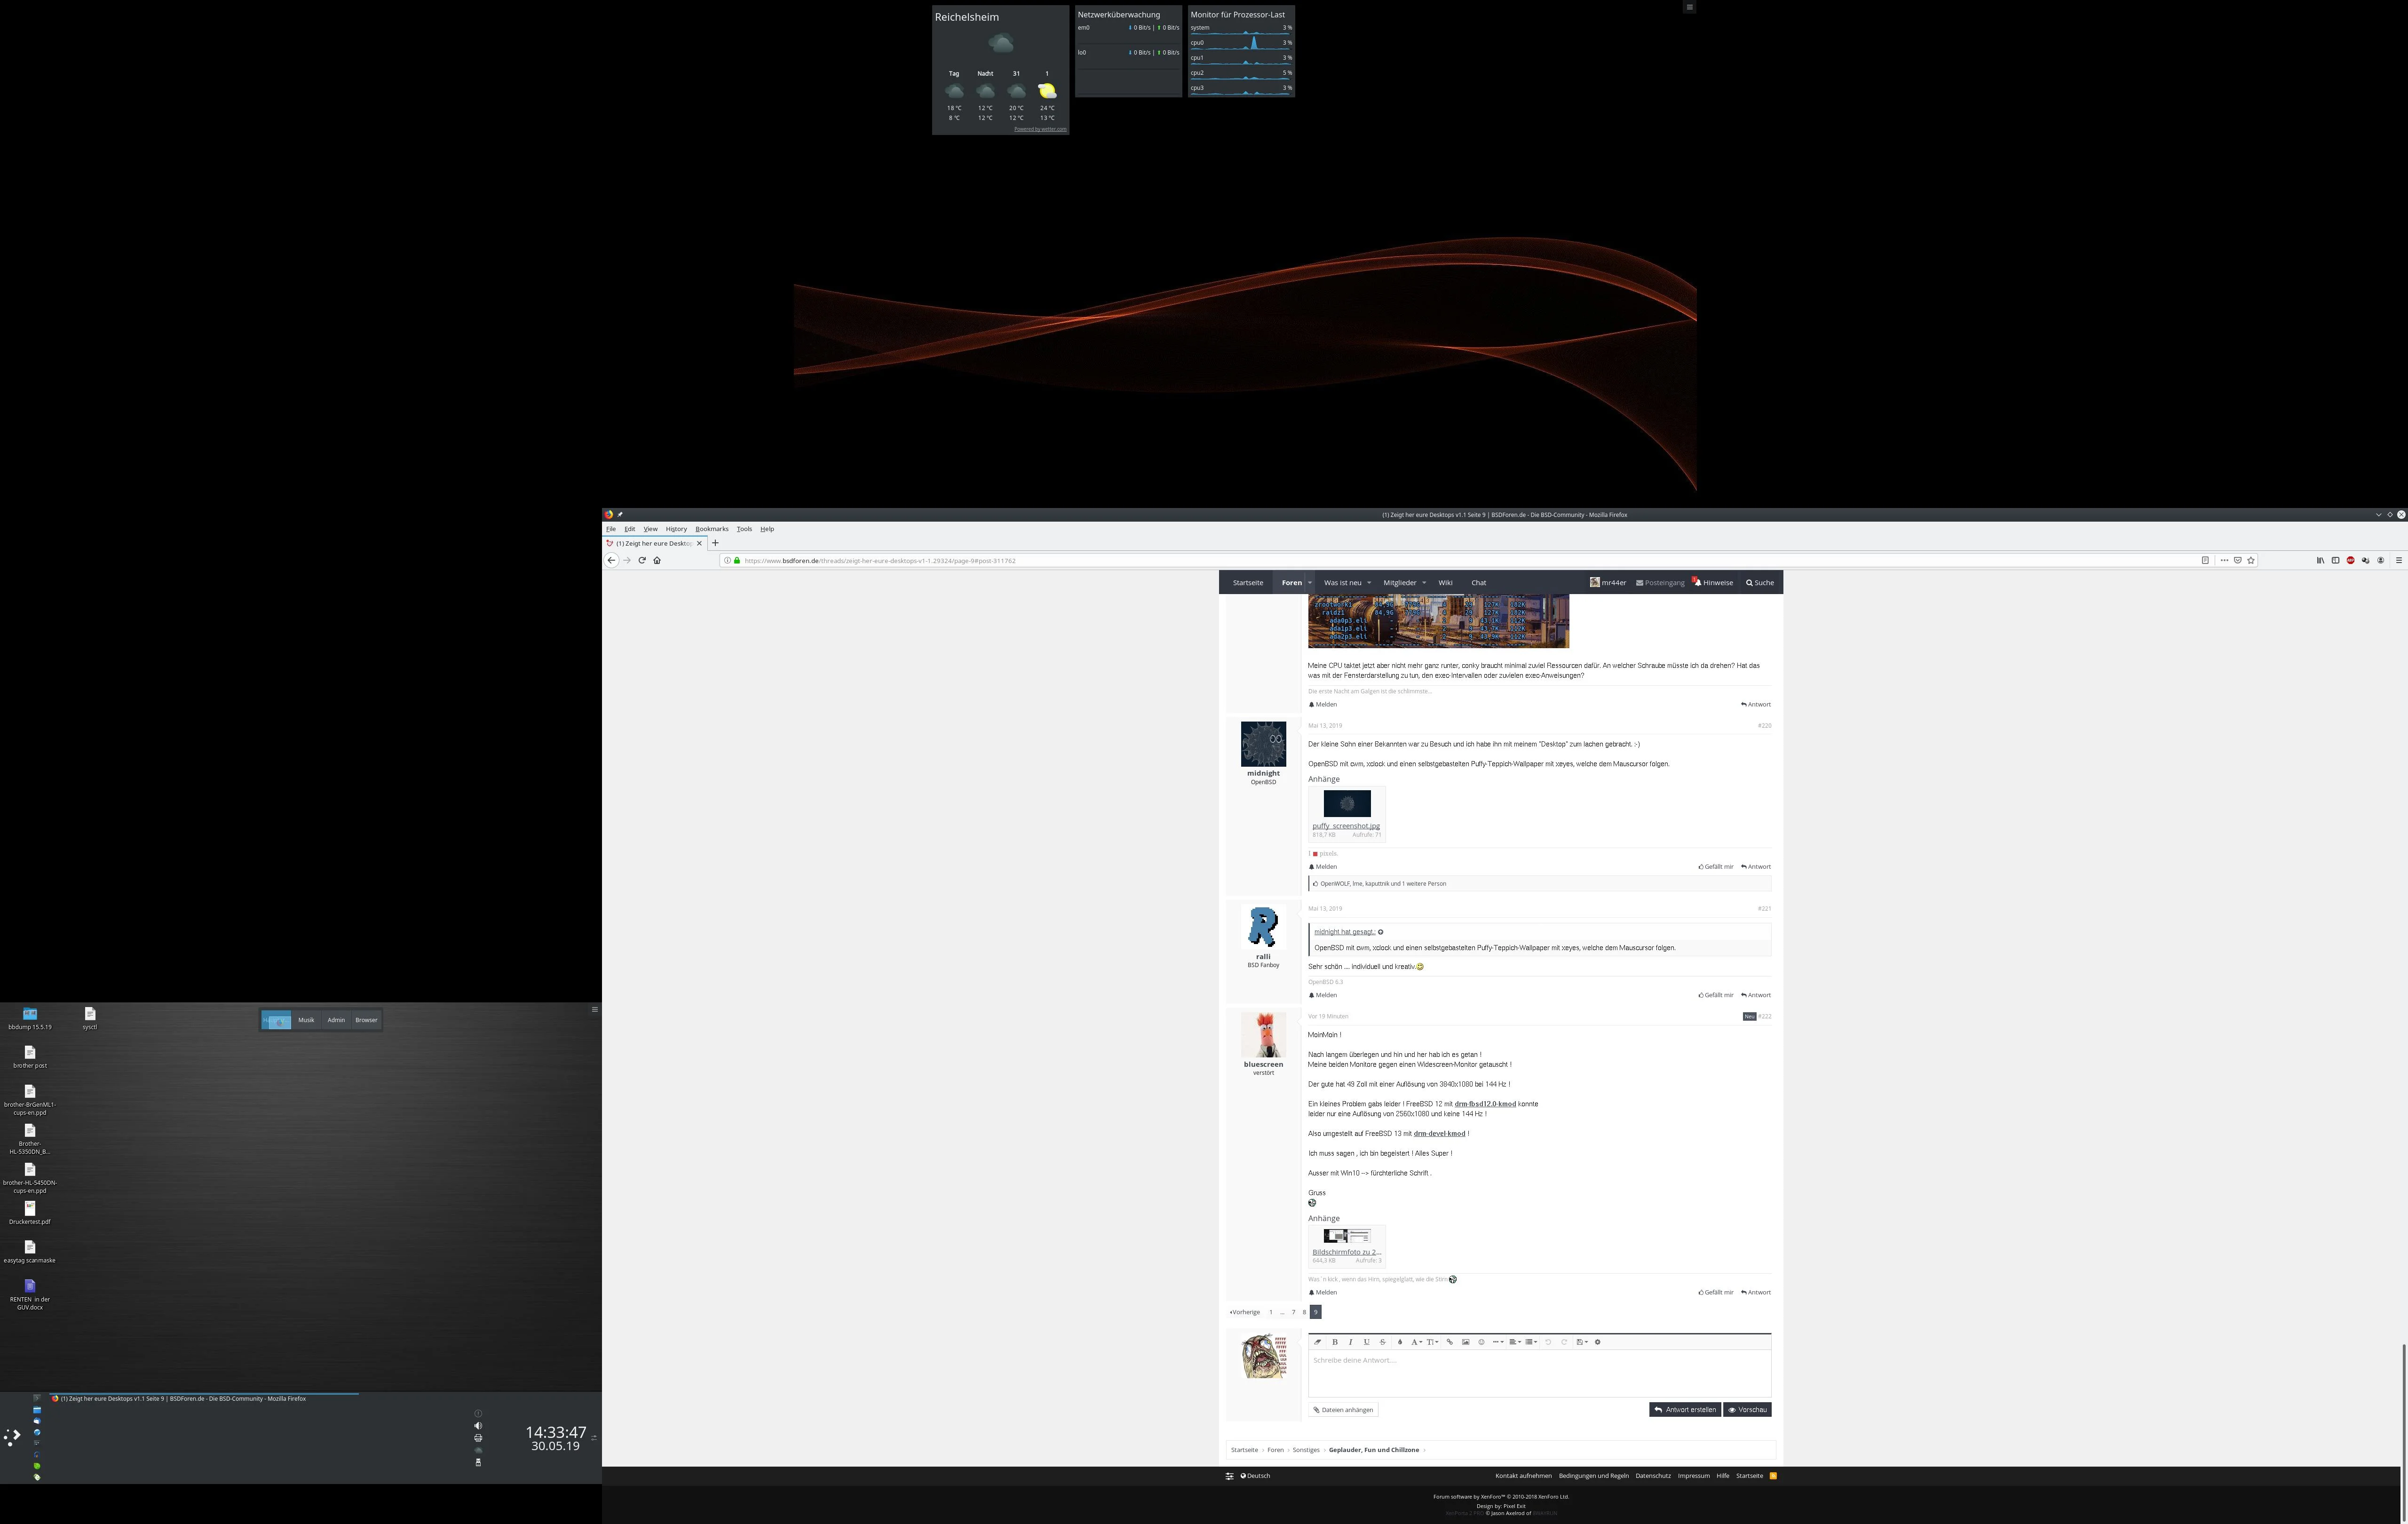Viewport: 2408px width, 1524px height.
Task: Open the Firefox library icon
Action: click(2320, 560)
